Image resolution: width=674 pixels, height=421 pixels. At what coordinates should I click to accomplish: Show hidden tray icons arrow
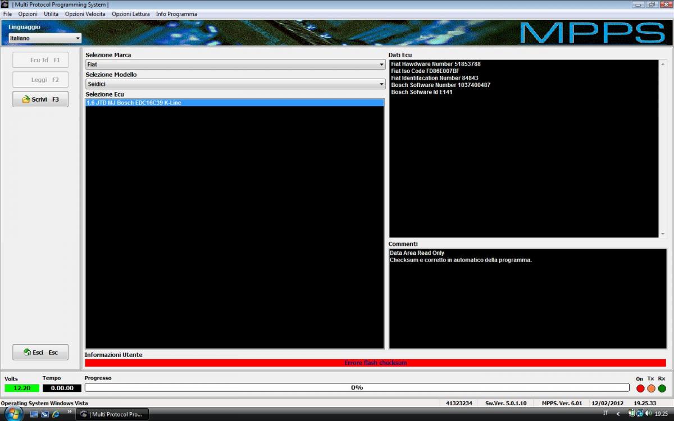click(x=618, y=414)
